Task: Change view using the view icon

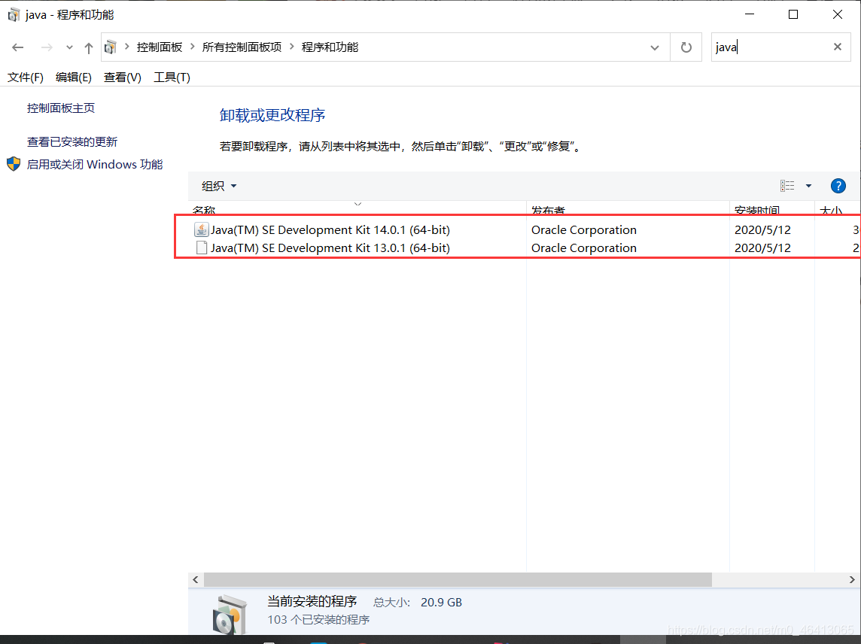Action: point(787,186)
